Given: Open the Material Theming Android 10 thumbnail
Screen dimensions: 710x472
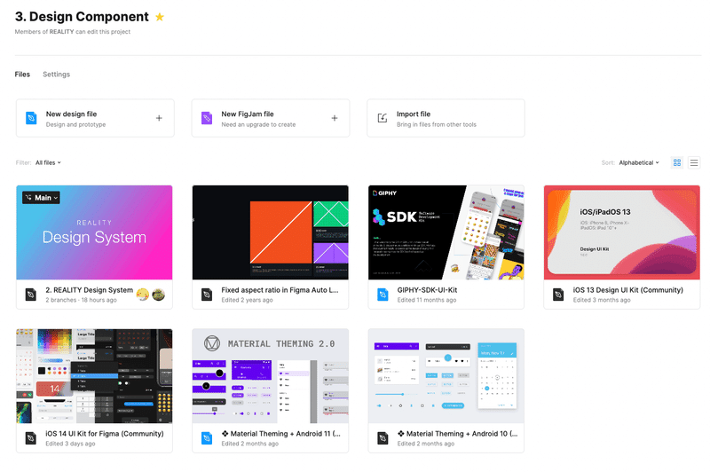Looking at the screenshot, I should point(446,376).
